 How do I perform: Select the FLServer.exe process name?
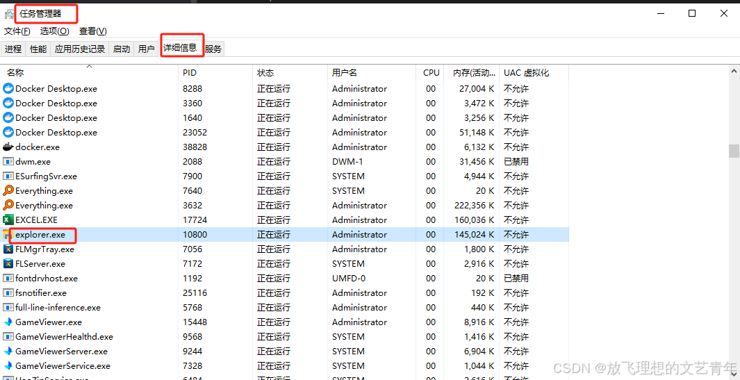click(40, 263)
